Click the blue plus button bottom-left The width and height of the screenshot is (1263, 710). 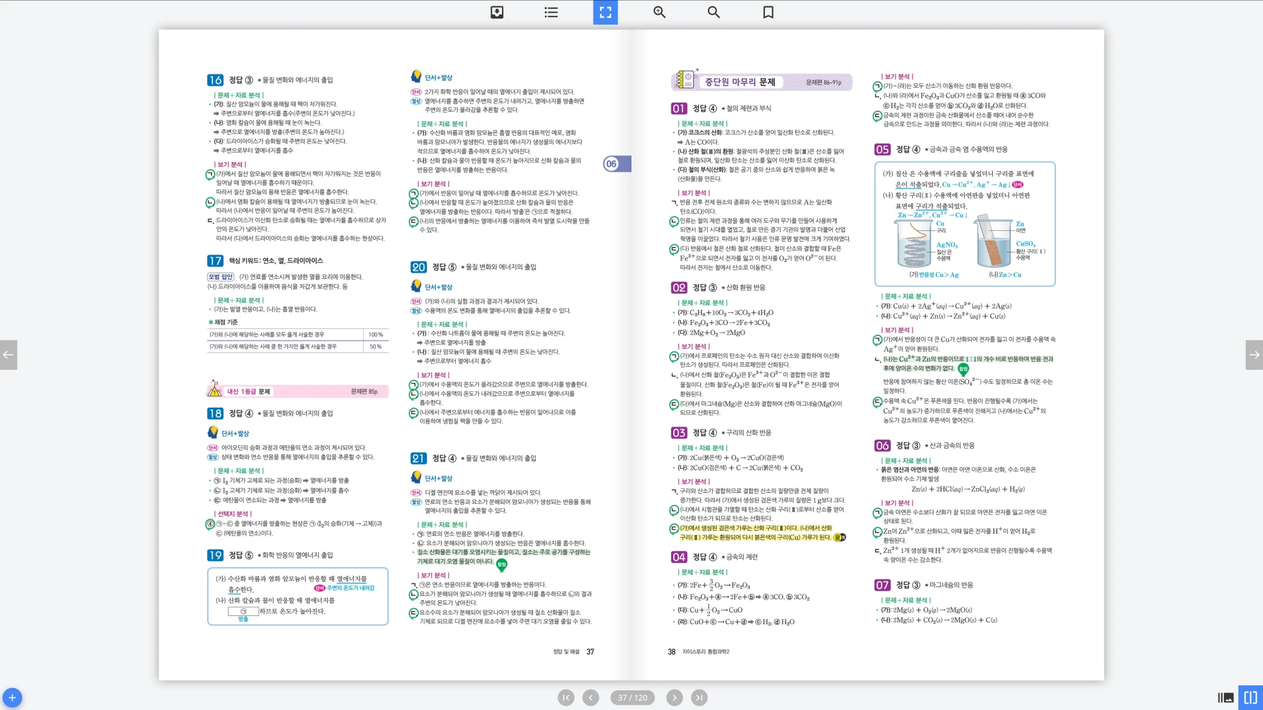coord(12,697)
